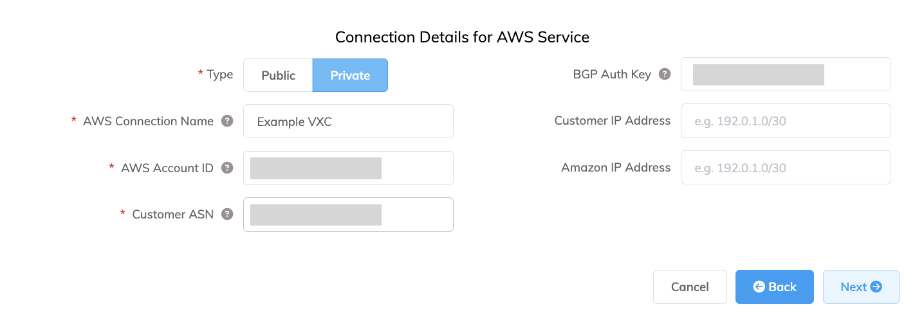Click the "Amazon IP Address" label text
Image resolution: width=915 pixels, height=320 pixels.
[x=616, y=167]
